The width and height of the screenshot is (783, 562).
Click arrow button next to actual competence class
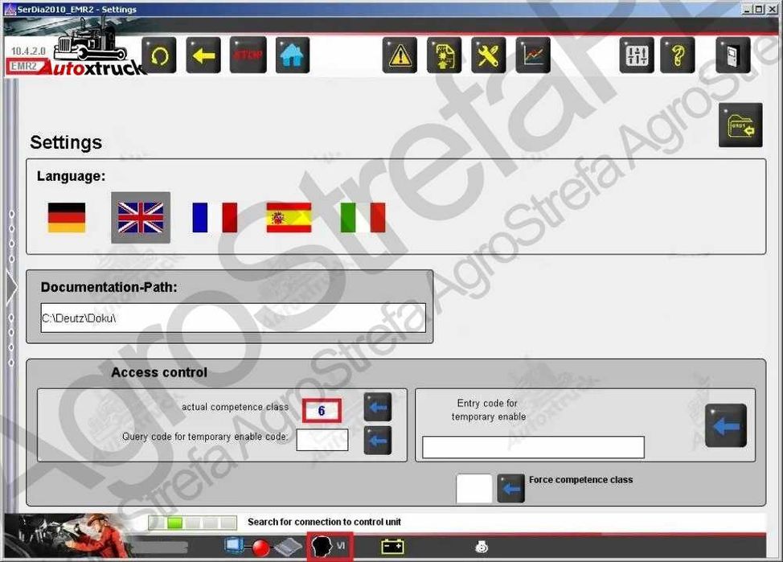click(378, 407)
